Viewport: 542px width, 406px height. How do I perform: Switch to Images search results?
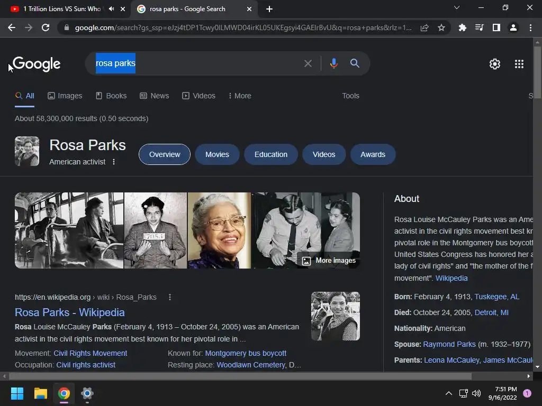tap(65, 96)
